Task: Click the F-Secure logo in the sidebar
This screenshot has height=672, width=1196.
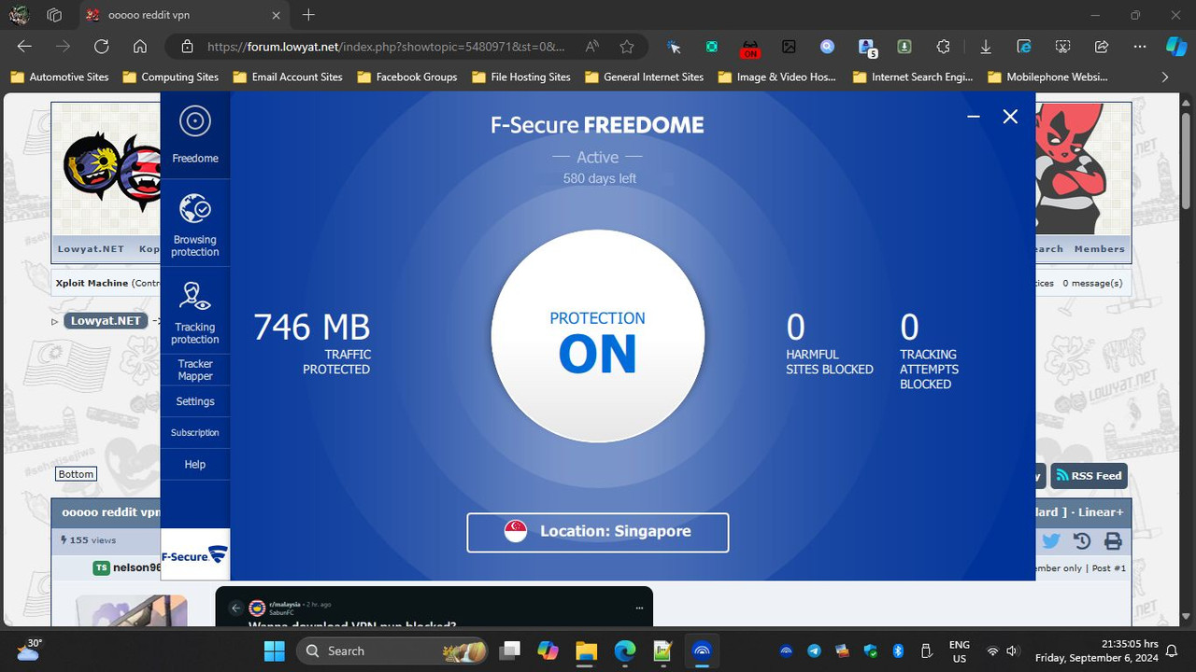Action: (192, 554)
